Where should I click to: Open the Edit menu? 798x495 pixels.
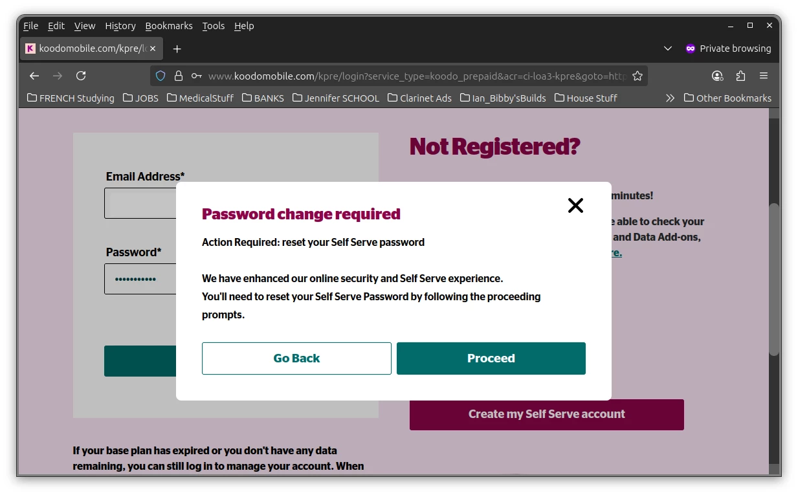(x=56, y=26)
